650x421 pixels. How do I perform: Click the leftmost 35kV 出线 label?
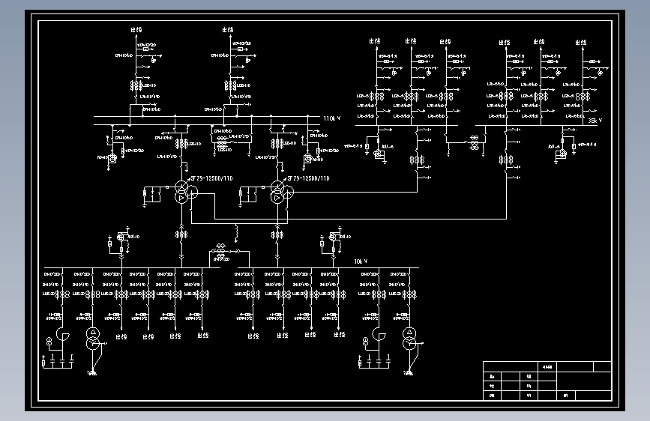click(x=375, y=41)
